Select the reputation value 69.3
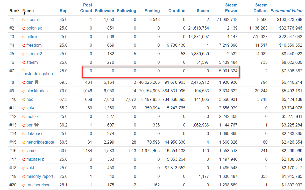Image resolution: width=305 pixels, height=190 pixels. [63, 82]
